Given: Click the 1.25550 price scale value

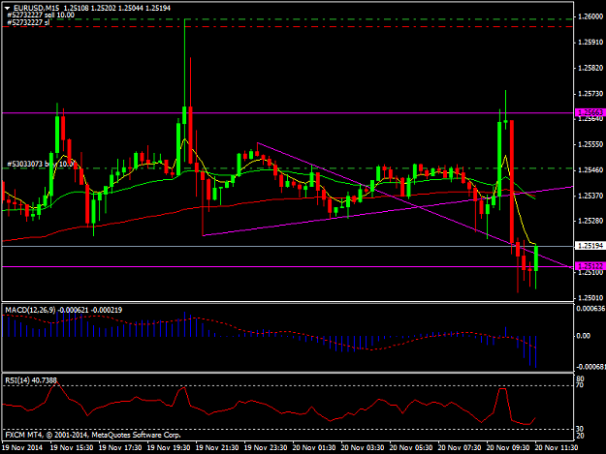Looking at the screenshot, I should [590, 144].
